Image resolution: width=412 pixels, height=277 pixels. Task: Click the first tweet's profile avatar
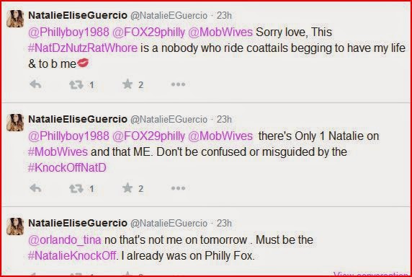pyautogui.click(x=15, y=19)
